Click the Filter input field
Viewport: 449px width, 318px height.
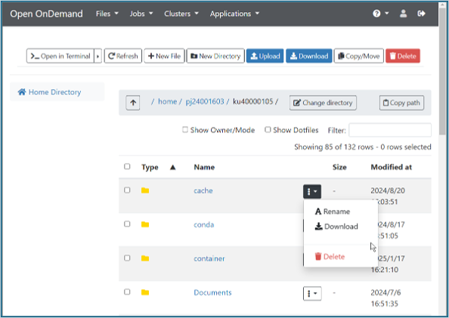pyautogui.click(x=390, y=130)
